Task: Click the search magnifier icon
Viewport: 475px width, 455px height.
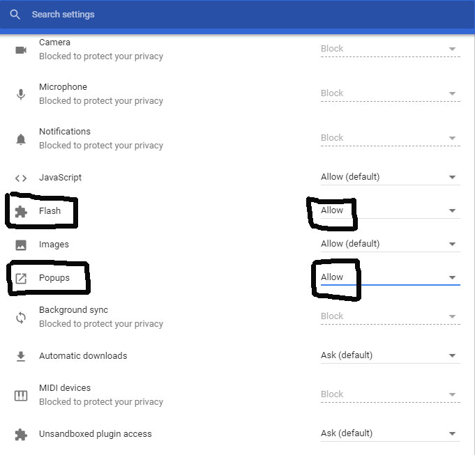Action: tap(15, 14)
